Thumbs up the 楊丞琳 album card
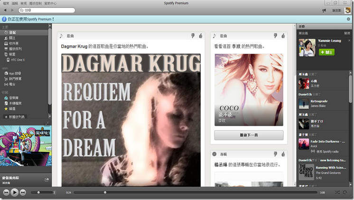 (283, 154)
